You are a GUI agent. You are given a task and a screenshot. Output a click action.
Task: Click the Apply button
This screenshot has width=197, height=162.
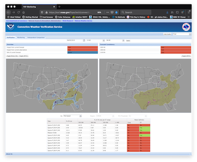(128, 41)
